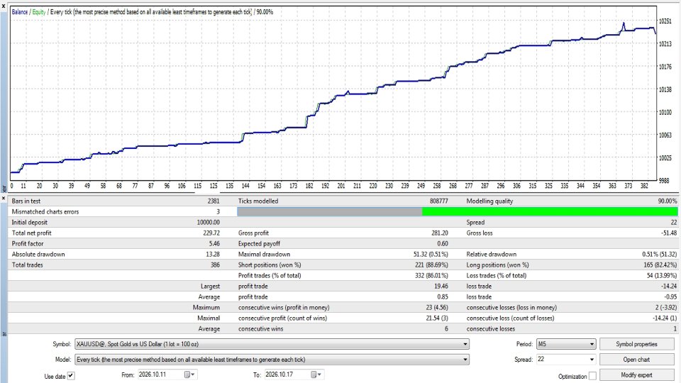
Task: Select the Absolute drawdown value 13.28
Action: point(212,254)
